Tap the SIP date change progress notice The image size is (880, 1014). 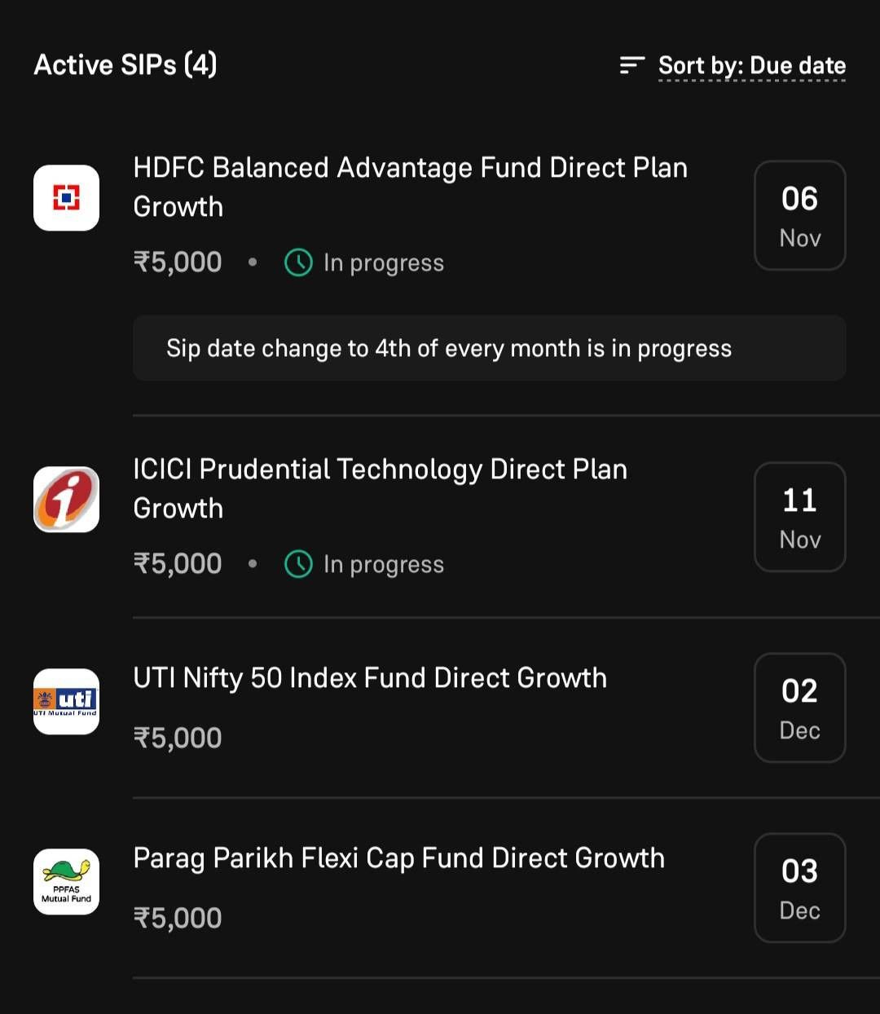coord(490,348)
